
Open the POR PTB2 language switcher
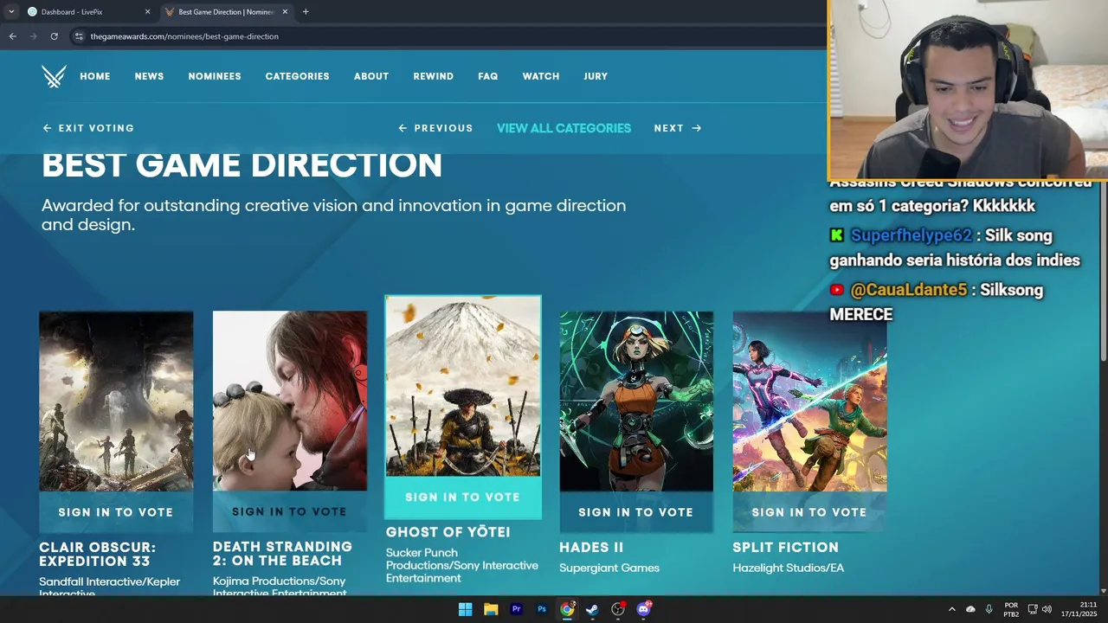[1011, 609]
